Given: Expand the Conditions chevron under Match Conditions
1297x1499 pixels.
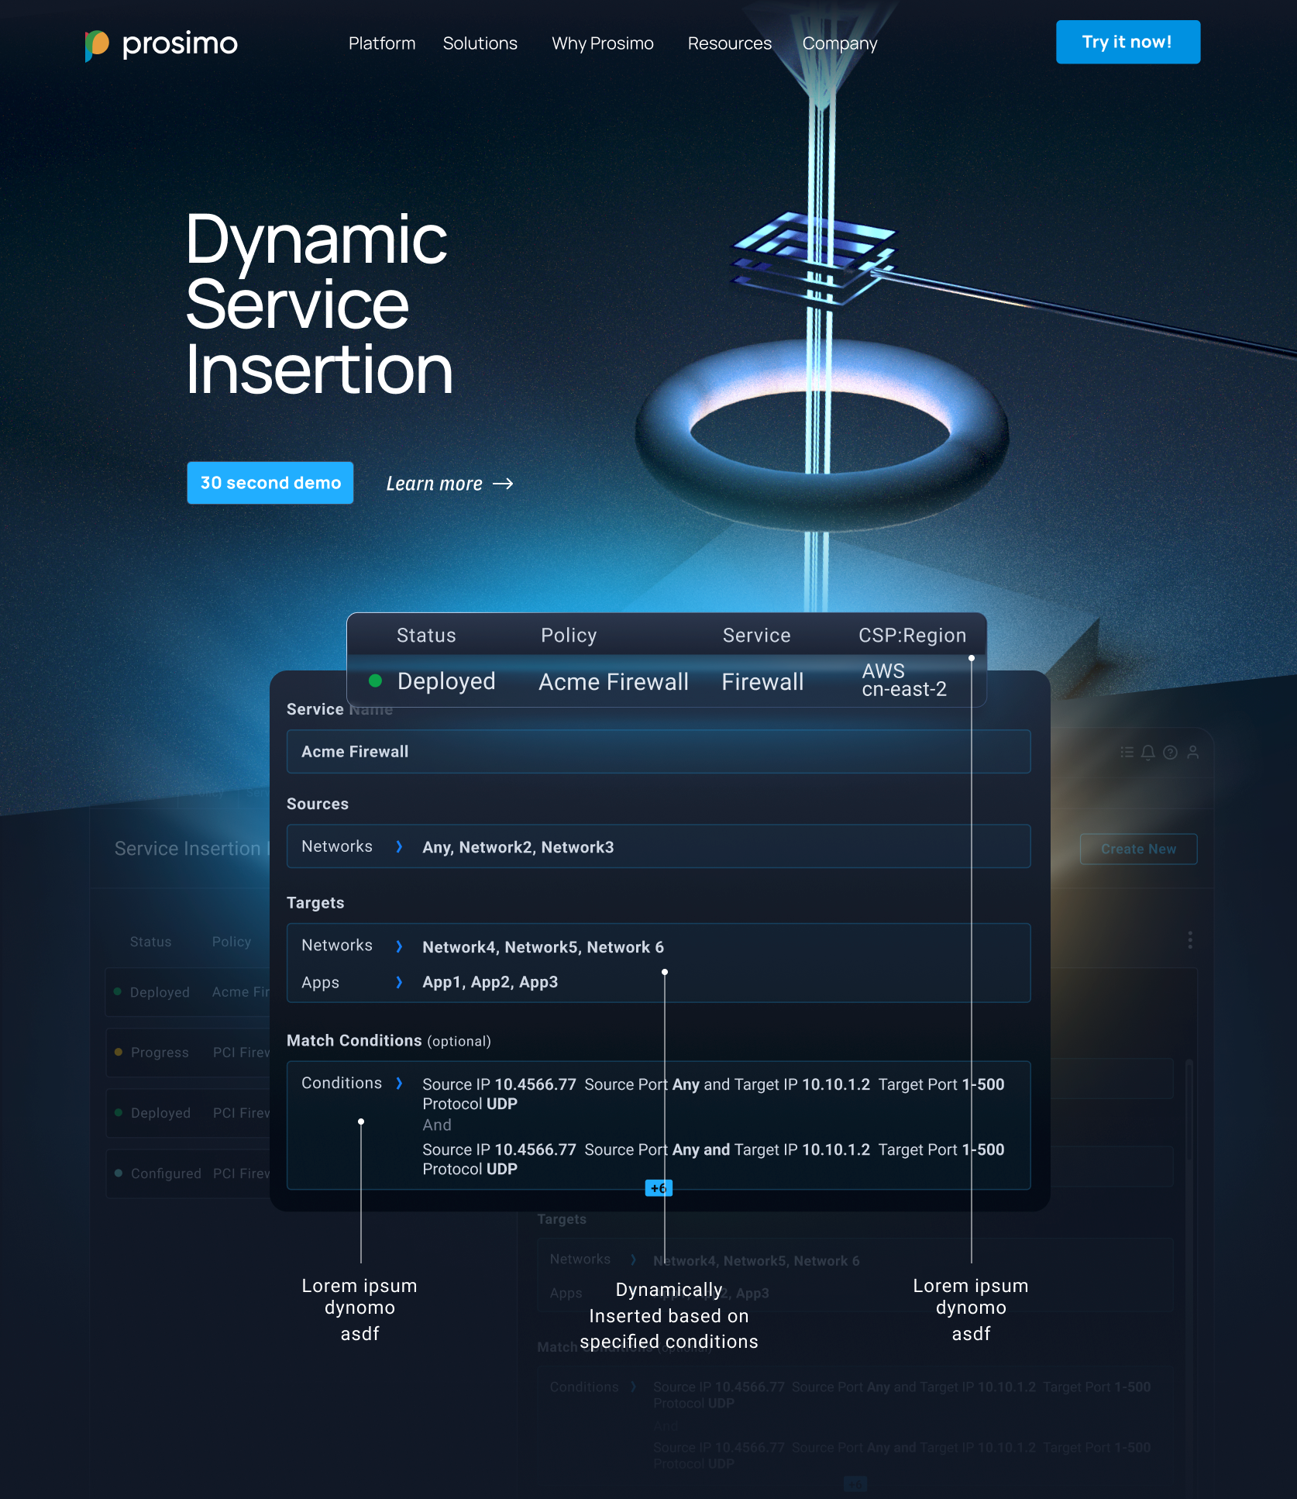Looking at the screenshot, I should click(x=400, y=1084).
